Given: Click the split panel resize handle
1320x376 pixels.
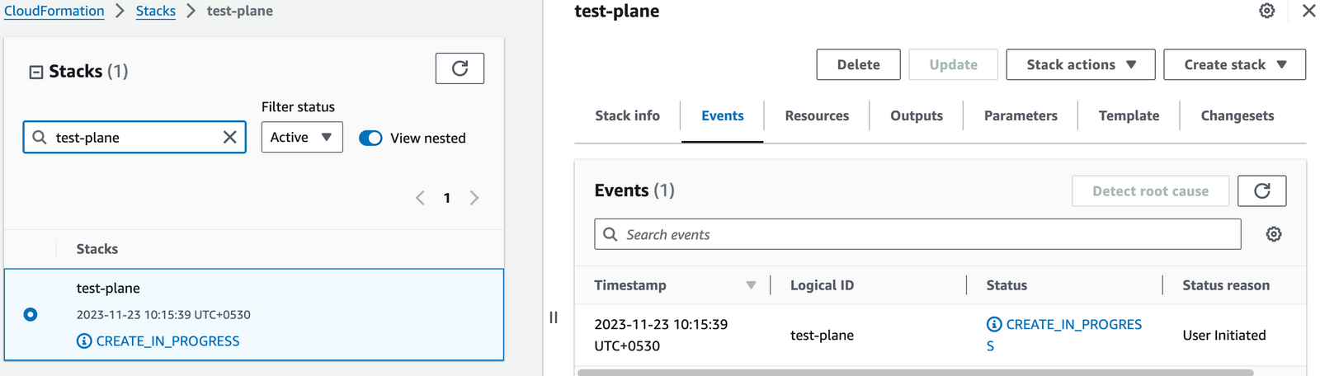Looking at the screenshot, I should (x=554, y=317).
